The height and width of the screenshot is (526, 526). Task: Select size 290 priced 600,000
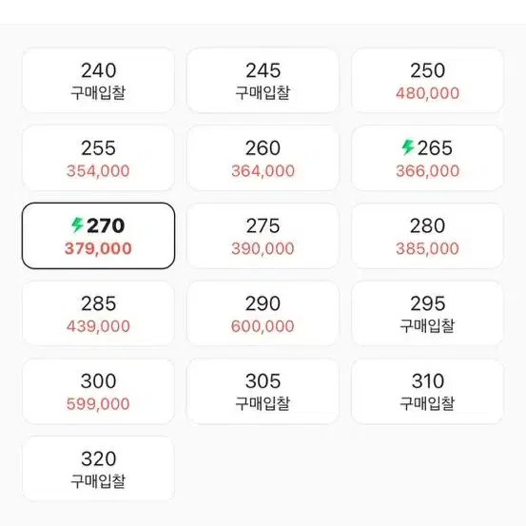pyautogui.click(x=263, y=313)
